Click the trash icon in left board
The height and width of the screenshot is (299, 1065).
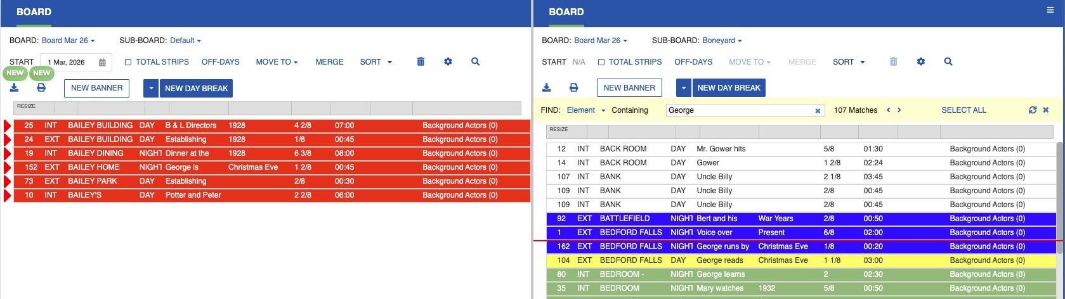coord(421,61)
